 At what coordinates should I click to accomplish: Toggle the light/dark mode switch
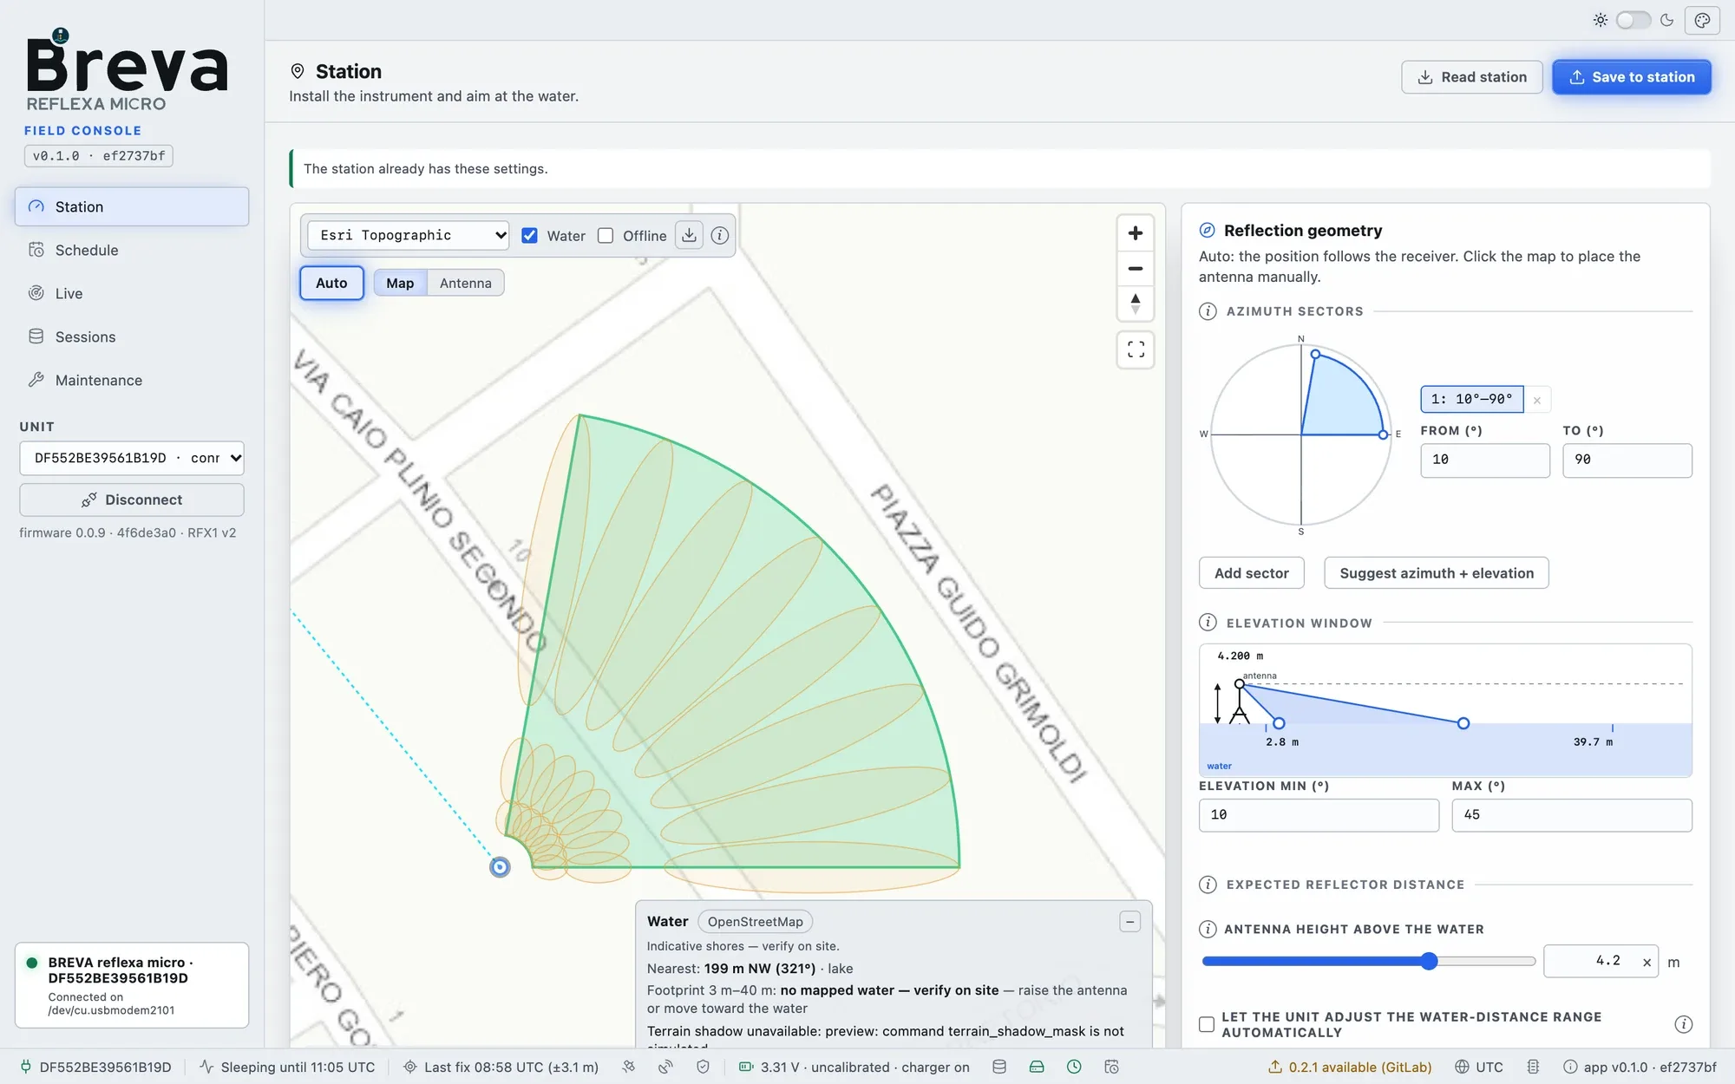click(1633, 20)
